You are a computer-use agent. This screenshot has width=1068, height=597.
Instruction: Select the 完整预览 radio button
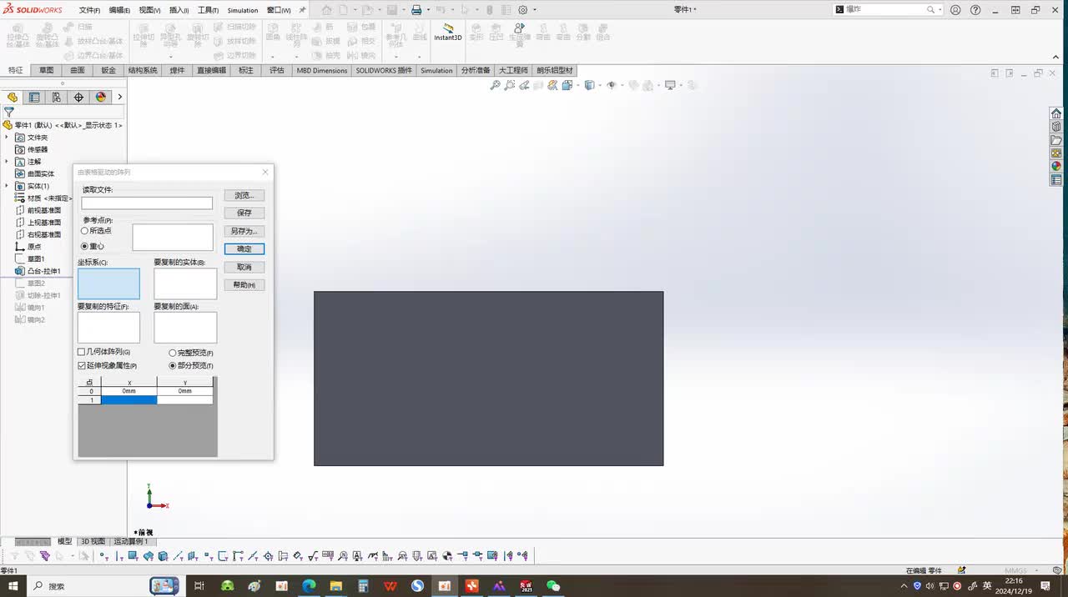[173, 354]
